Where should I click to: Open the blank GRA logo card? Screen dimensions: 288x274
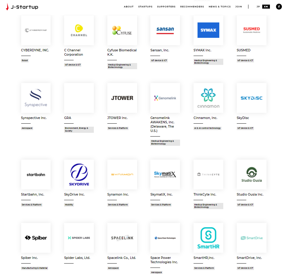tap(79, 98)
